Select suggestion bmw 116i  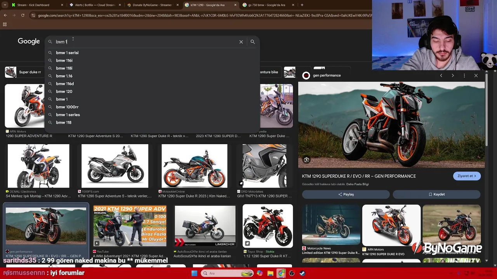(152, 60)
